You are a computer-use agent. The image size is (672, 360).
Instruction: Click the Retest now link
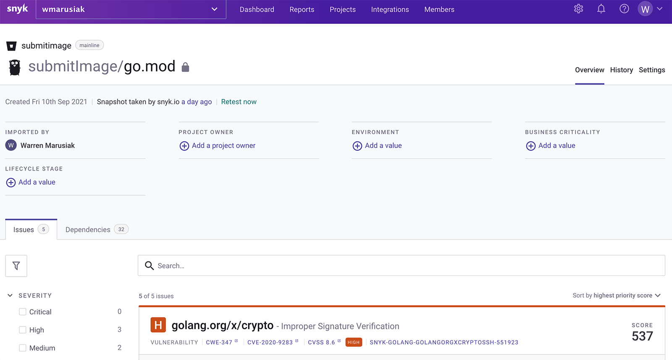pyautogui.click(x=239, y=102)
